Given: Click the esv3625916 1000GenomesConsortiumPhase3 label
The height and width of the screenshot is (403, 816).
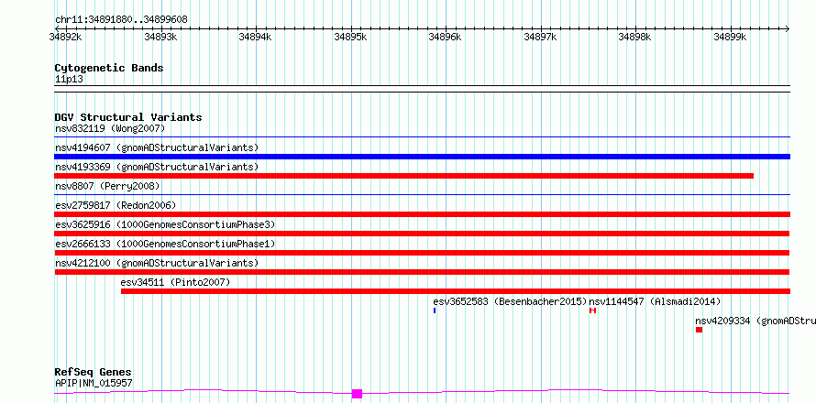Looking at the screenshot, I should [x=165, y=224].
